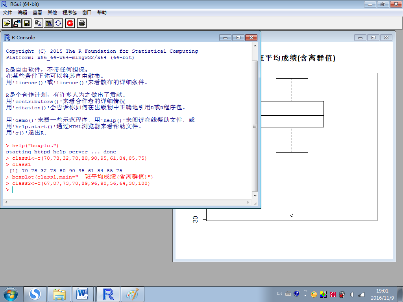Close the graphics device window
The image size is (403, 302).
point(386,38)
